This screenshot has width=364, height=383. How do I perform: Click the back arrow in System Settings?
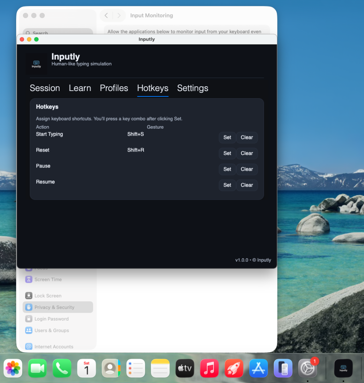106,15
